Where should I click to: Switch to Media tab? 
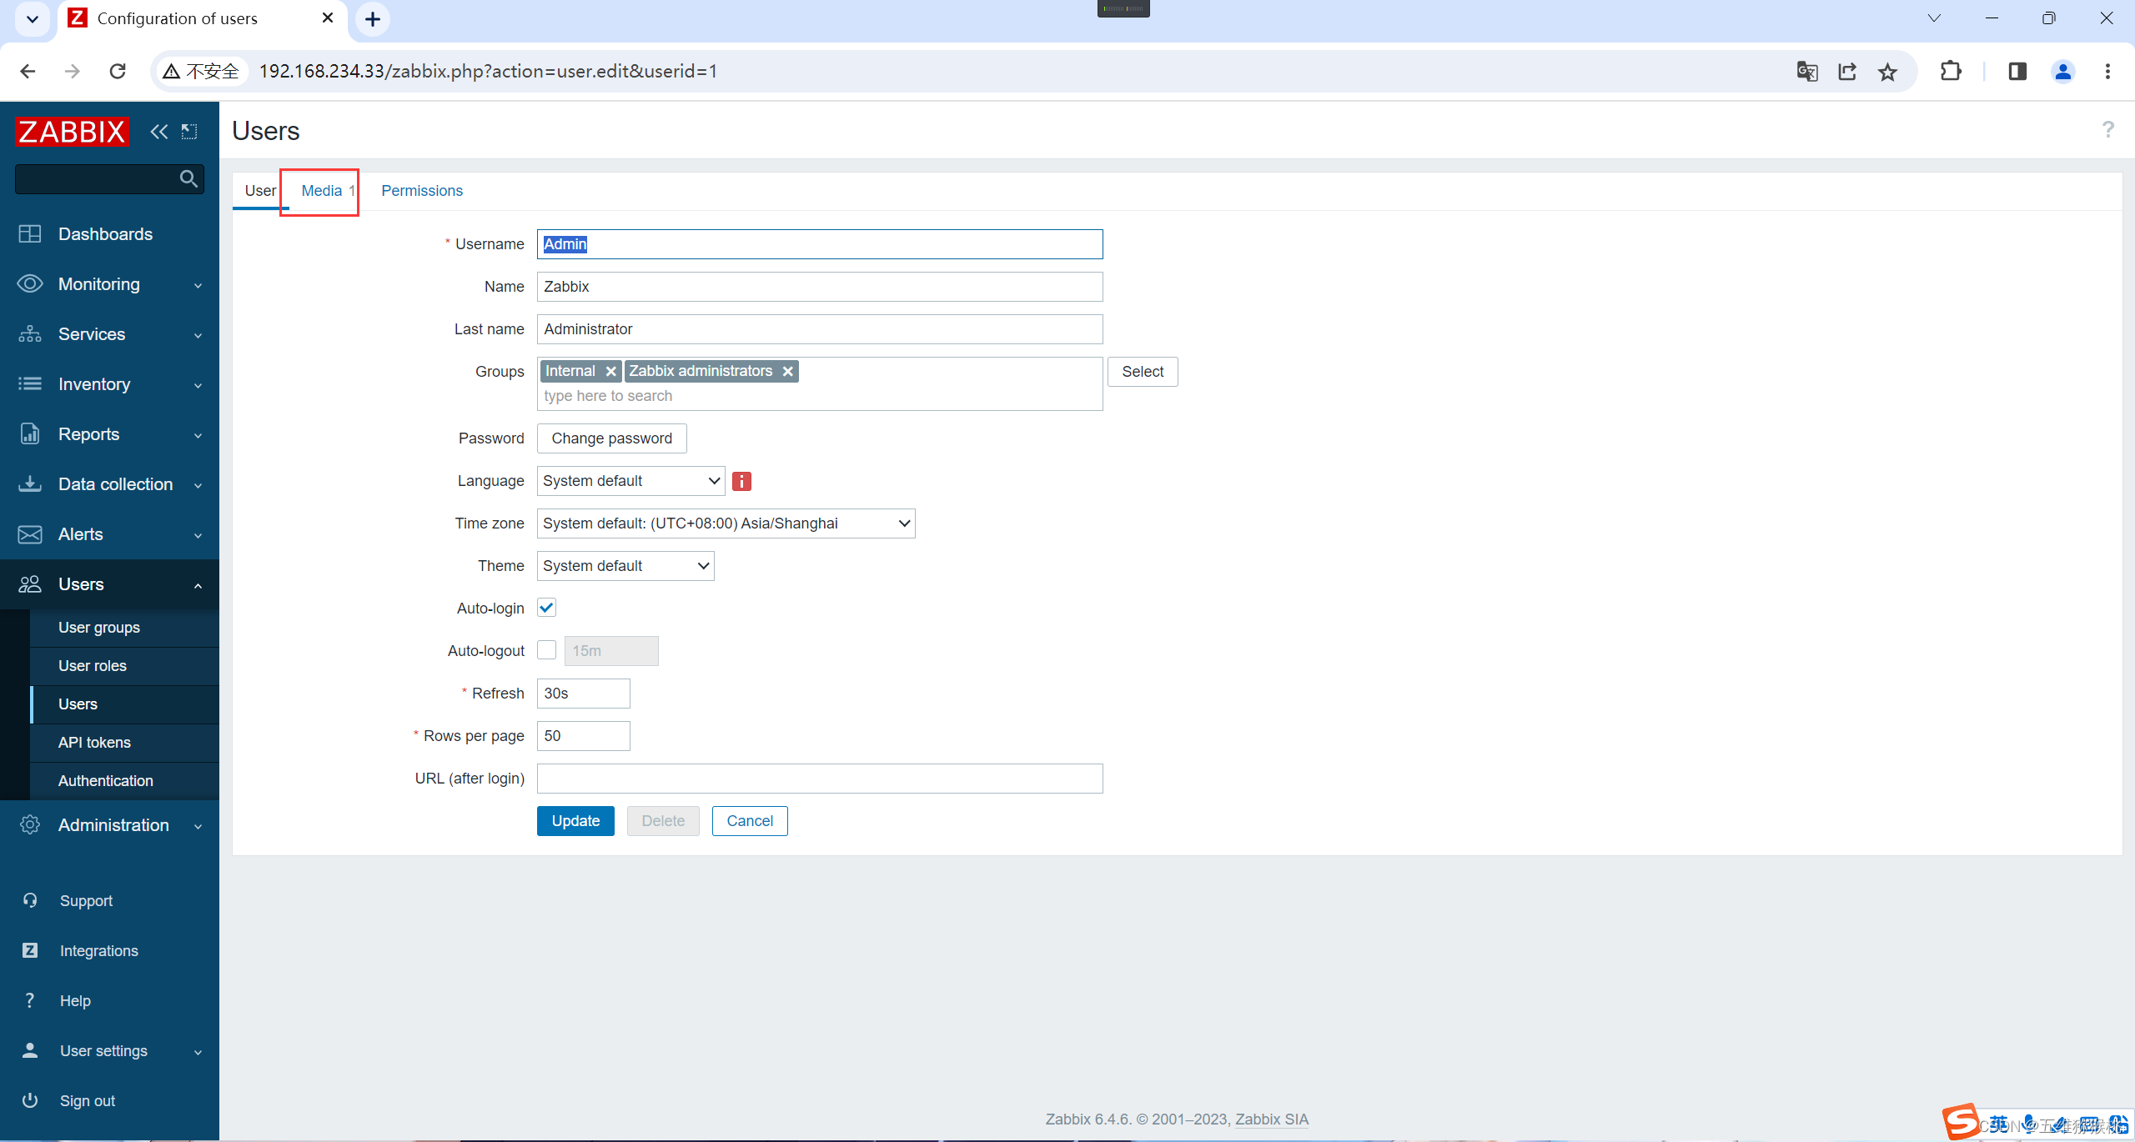(x=320, y=189)
